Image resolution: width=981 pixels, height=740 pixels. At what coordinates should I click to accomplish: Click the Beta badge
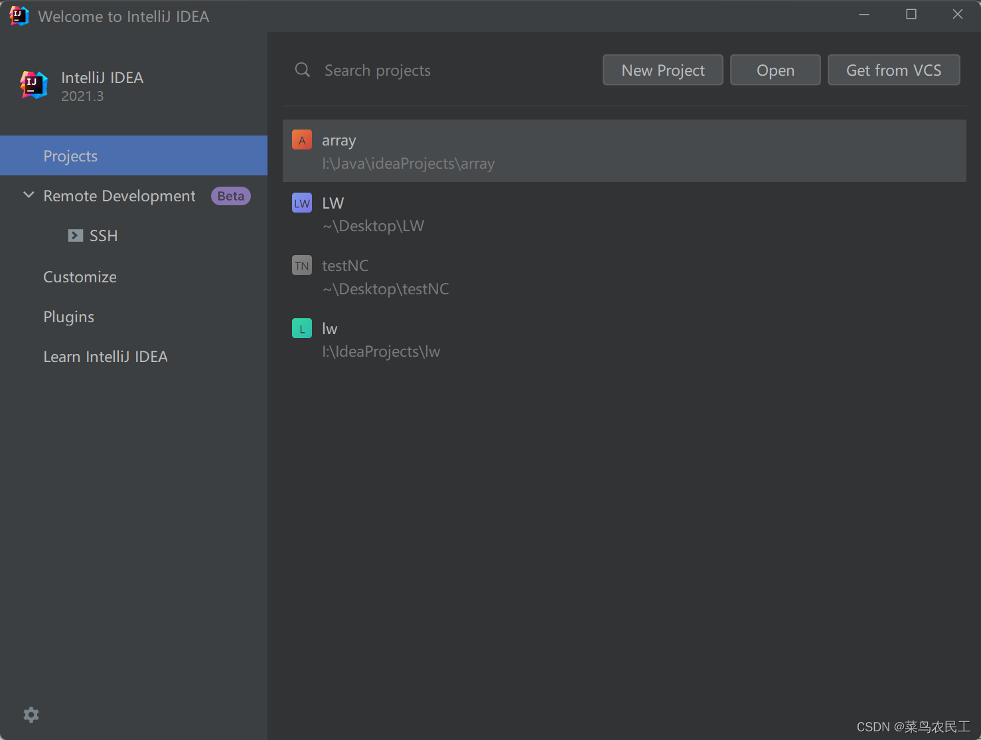pyautogui.click(x=231, y=196)
